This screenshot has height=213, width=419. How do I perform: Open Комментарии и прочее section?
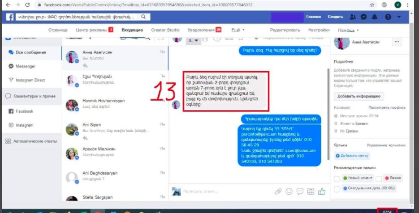tap(31, 96)
